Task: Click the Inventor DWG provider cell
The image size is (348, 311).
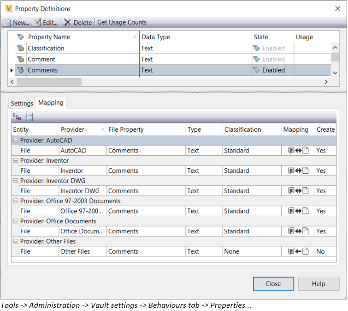Action: [x=83, y=191]
